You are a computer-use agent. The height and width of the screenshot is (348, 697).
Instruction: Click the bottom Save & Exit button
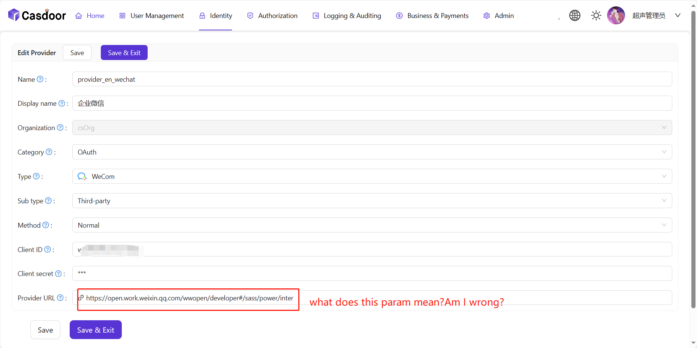[96, 330]
